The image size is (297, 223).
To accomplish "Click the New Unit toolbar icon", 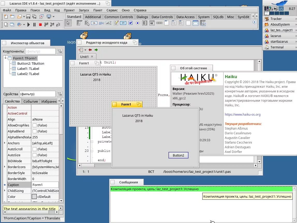I will pyautogui.click(x=6, y=17).
